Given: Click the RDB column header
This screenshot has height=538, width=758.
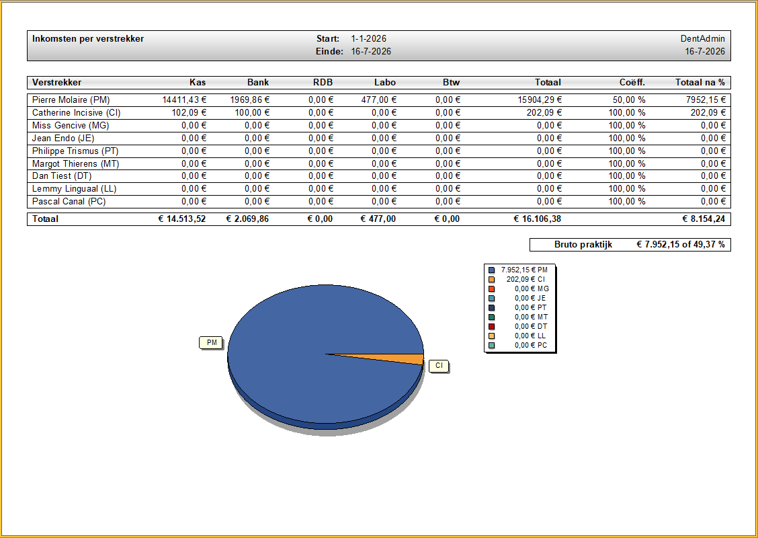Looking at the screenshot, I should tap(323, 82).
